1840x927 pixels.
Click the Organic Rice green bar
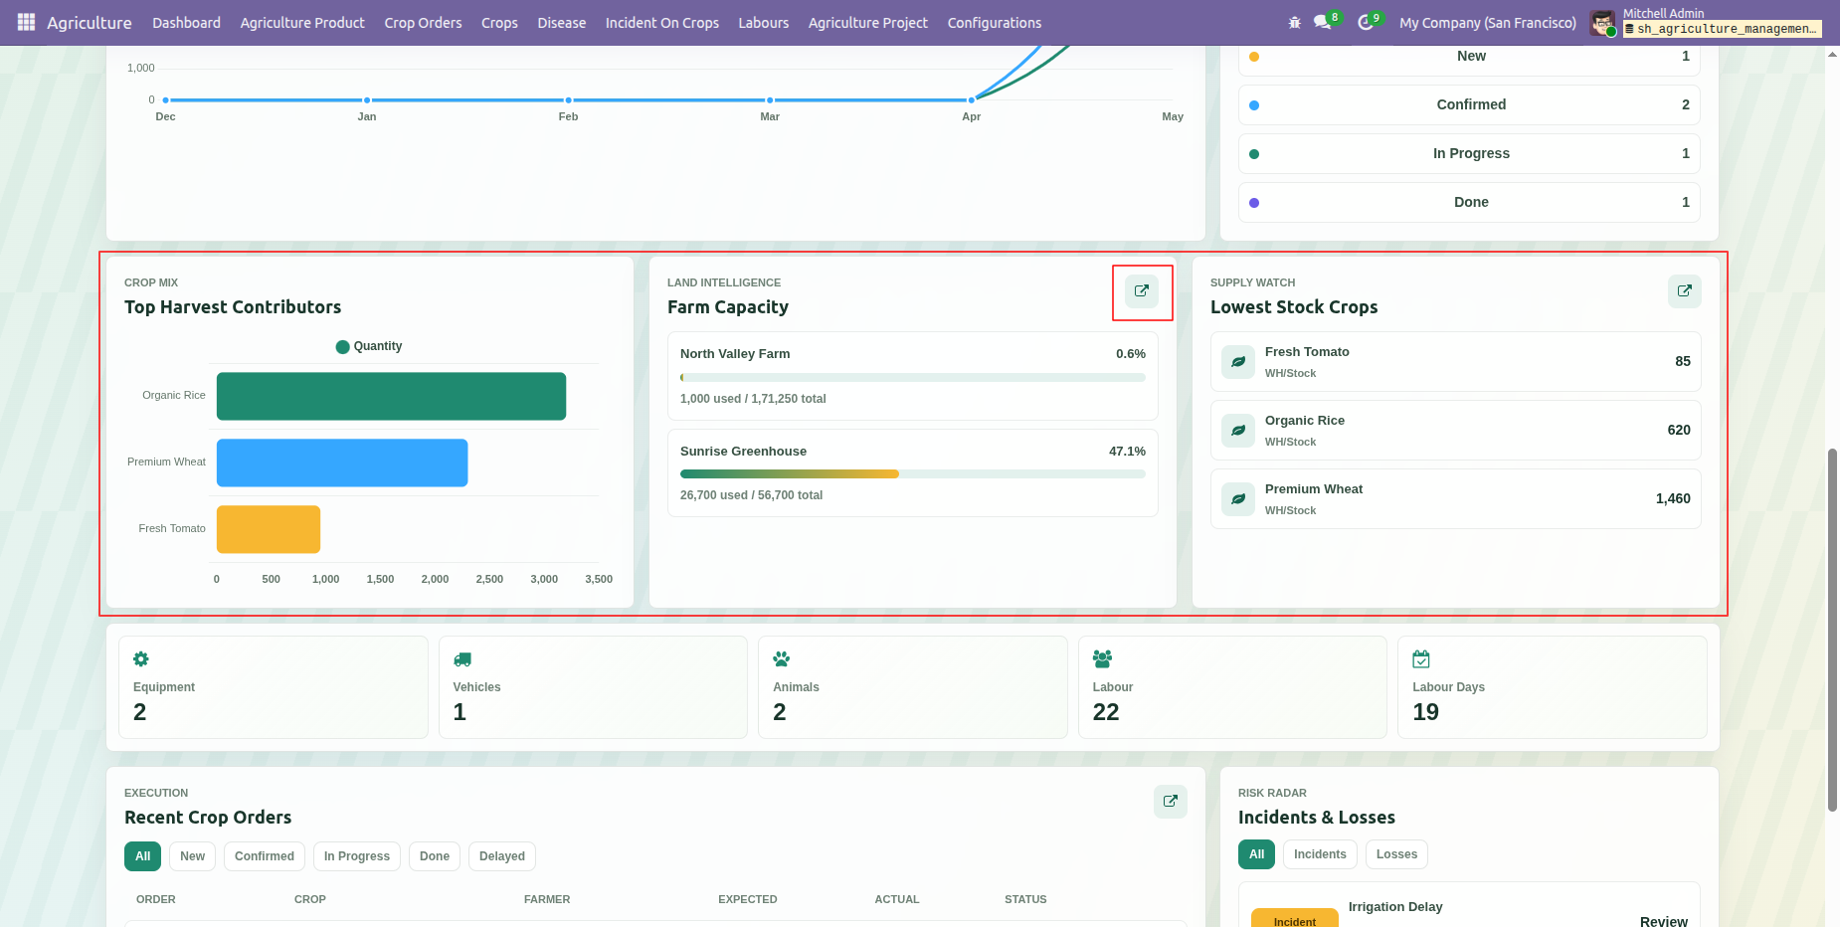coord(391,396)
